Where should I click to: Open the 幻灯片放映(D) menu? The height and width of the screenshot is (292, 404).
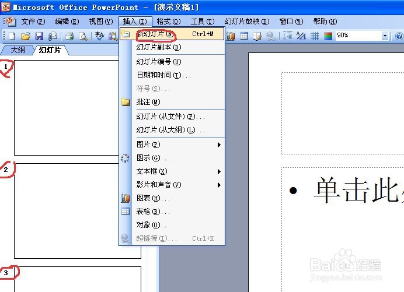point(246,22)
